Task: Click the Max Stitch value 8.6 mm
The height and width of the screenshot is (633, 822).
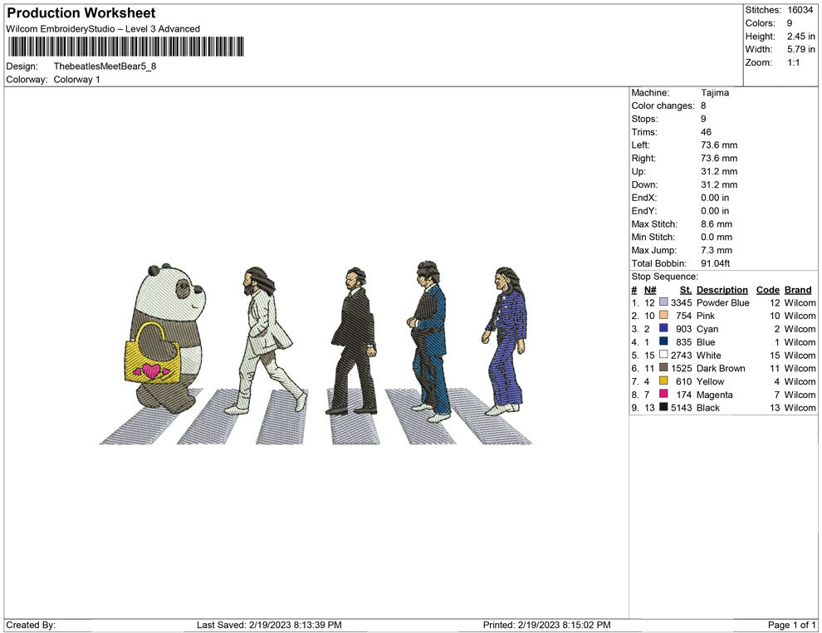Action: tap(717, 224)
